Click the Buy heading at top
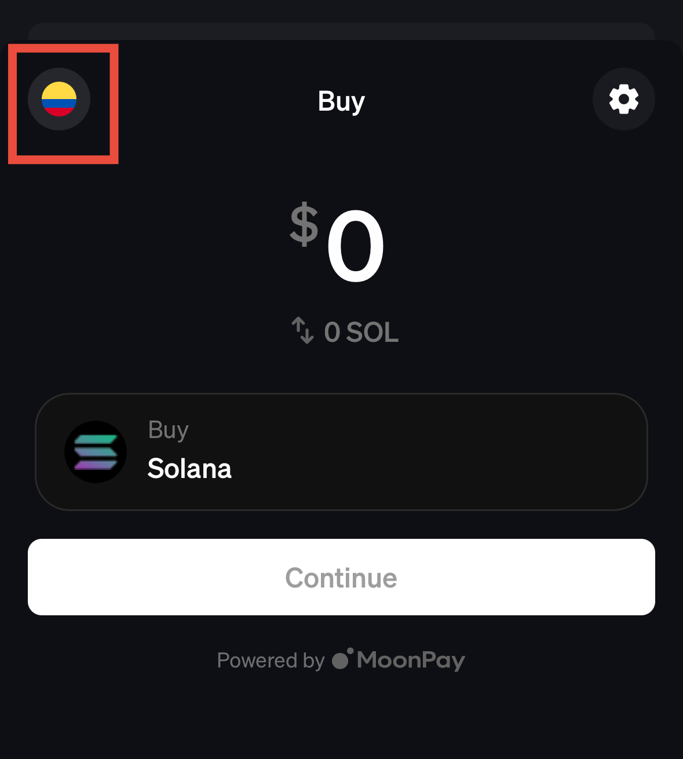683x759 pixels. tap(341, 101)
